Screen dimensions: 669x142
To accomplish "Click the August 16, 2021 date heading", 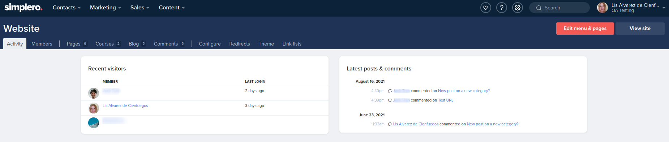I will tap(370, 82).
